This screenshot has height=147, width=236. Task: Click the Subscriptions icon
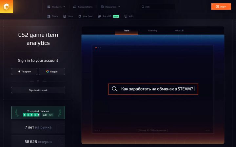click(x=75, y=7)
